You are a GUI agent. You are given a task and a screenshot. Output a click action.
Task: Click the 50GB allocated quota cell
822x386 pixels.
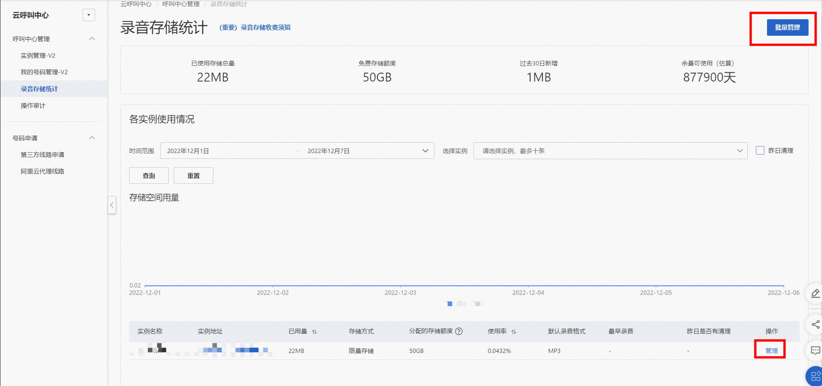coord(416,351)
